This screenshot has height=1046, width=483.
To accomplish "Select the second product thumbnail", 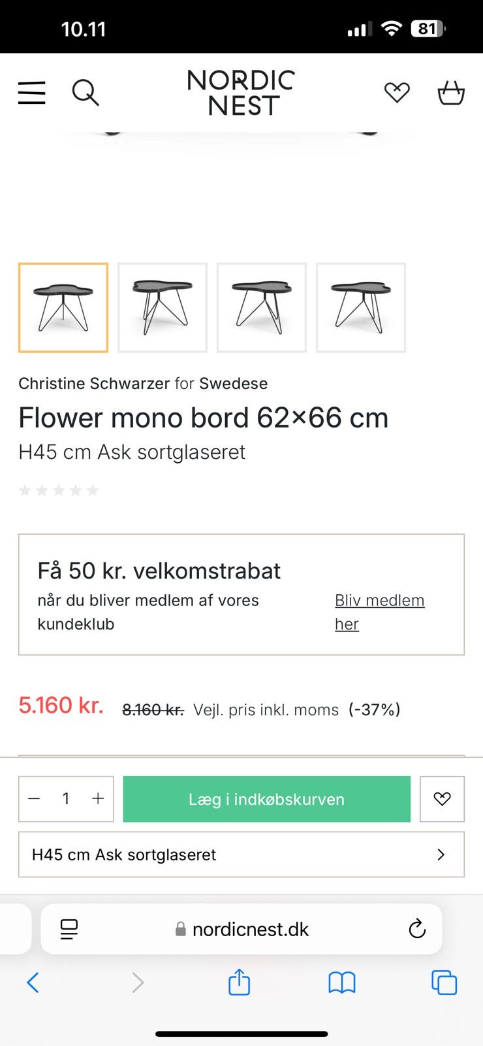I will [163, 308].
